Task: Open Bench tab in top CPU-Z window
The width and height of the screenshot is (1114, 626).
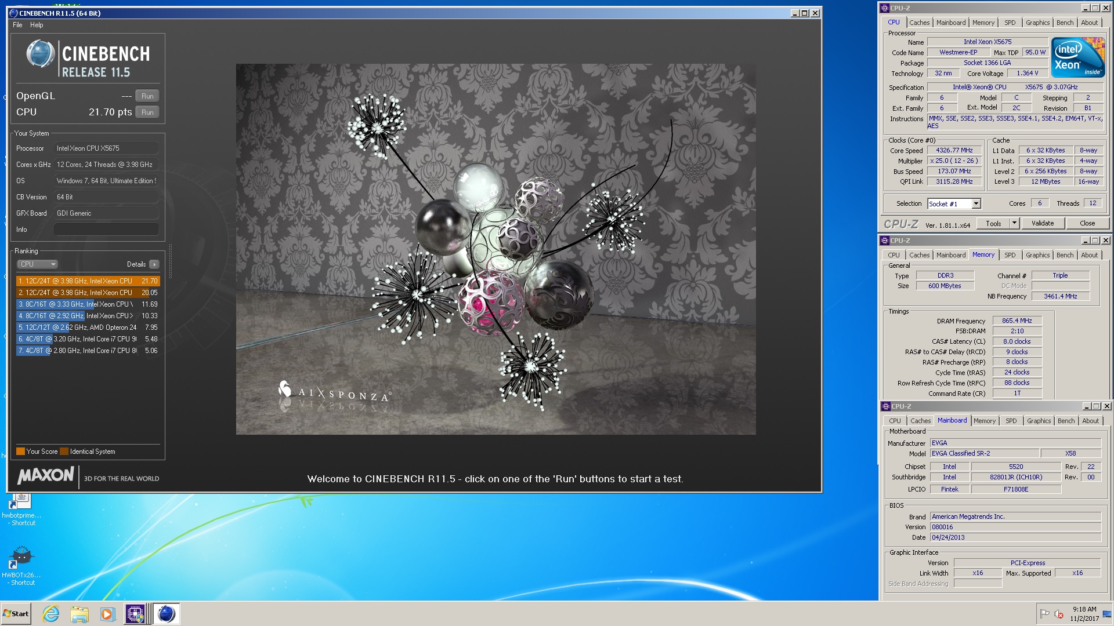Action: pos(1065,23)
